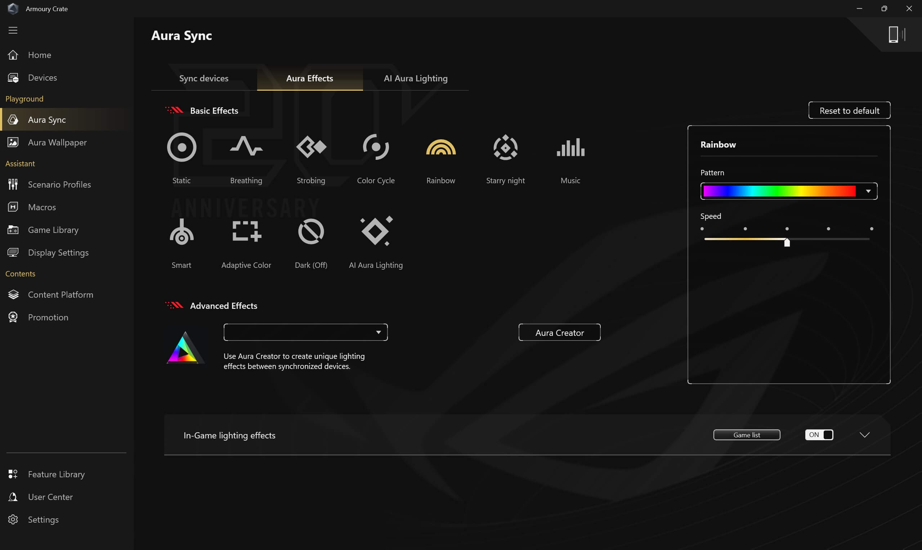Turn lighting off with Dark (Off) icon
This screenshot has height=550, width=922.
(311, 231)
